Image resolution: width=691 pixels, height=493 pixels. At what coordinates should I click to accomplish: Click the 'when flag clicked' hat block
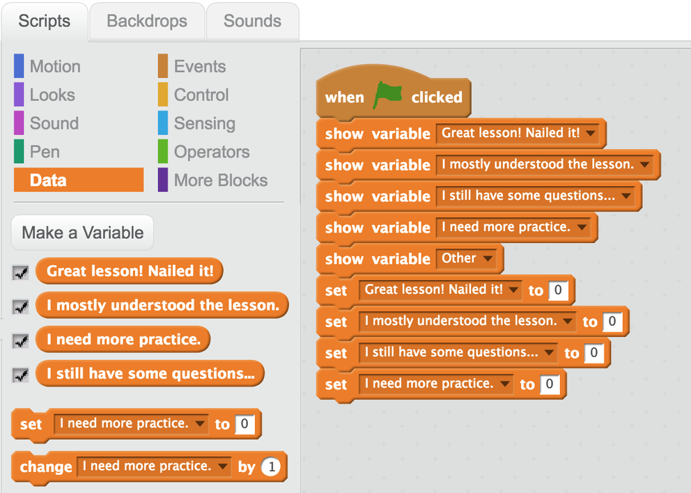345,97
